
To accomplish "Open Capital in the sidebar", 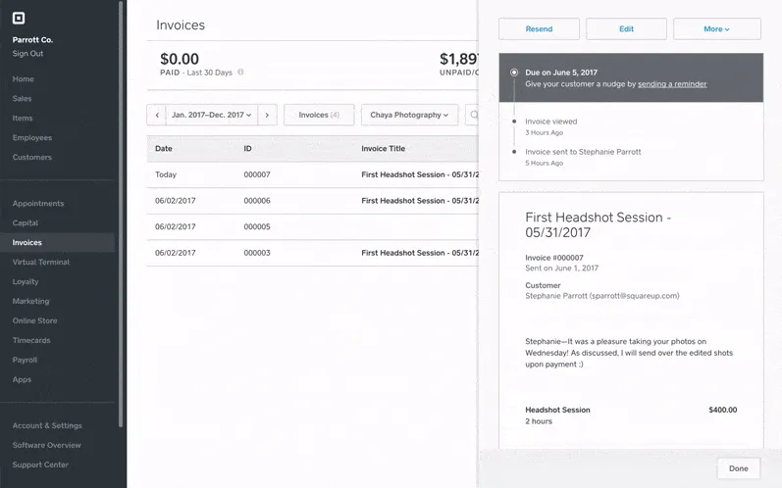I will coord(26,223).
